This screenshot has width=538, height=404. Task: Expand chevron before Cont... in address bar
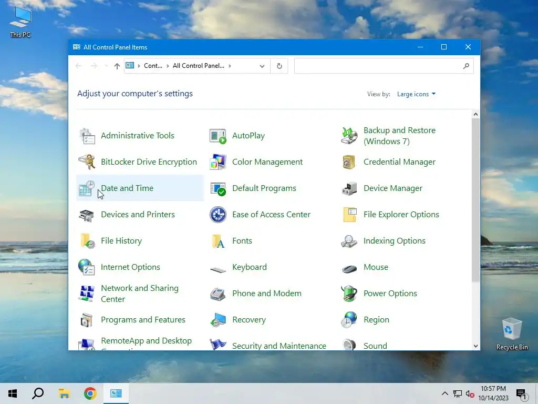139,66
